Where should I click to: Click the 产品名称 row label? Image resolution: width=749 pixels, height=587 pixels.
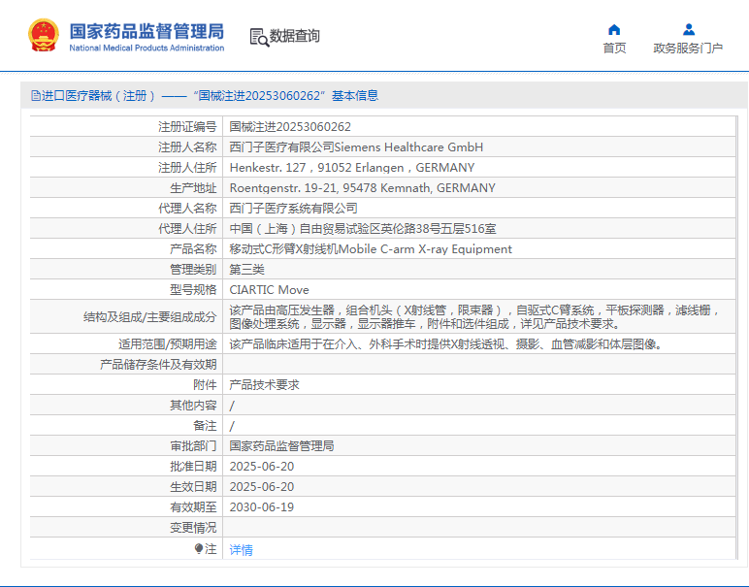pyautogui.click(x=193, y=248)
